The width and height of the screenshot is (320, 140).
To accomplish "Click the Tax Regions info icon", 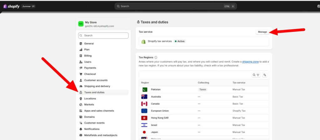I will [156, 57].
